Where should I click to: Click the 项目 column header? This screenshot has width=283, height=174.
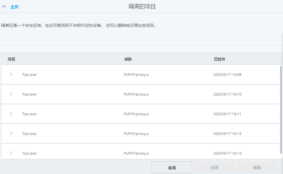click(11, 59)
